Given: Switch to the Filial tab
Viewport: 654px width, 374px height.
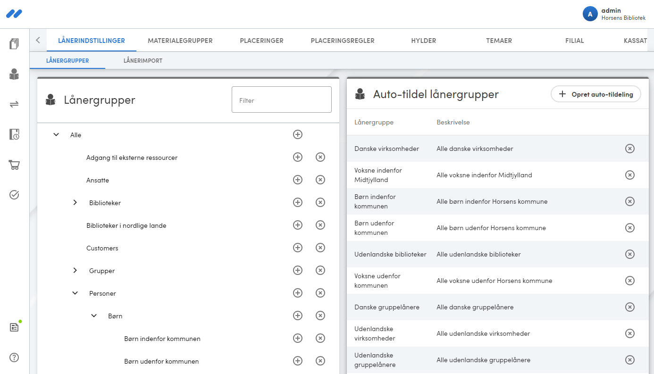Looking at the screenshot, I should 575,41.
